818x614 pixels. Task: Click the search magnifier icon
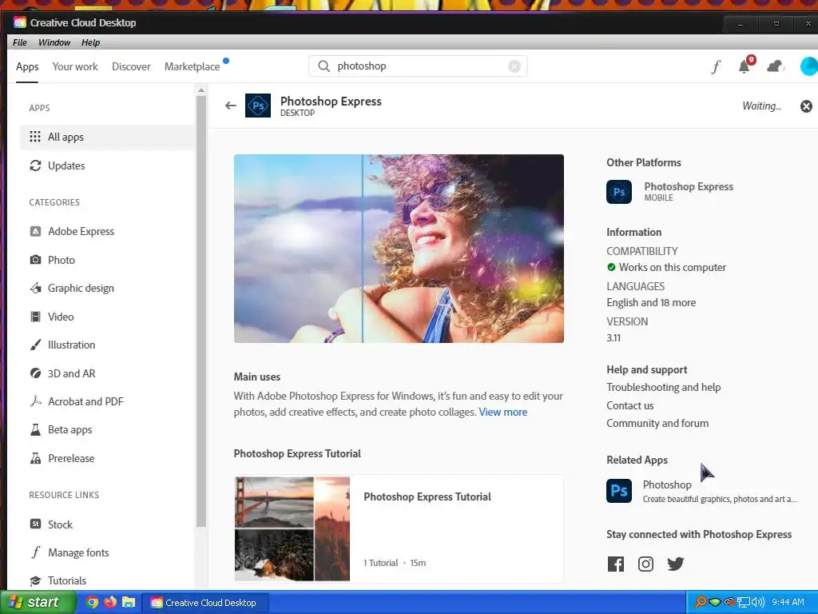point(324,66)
